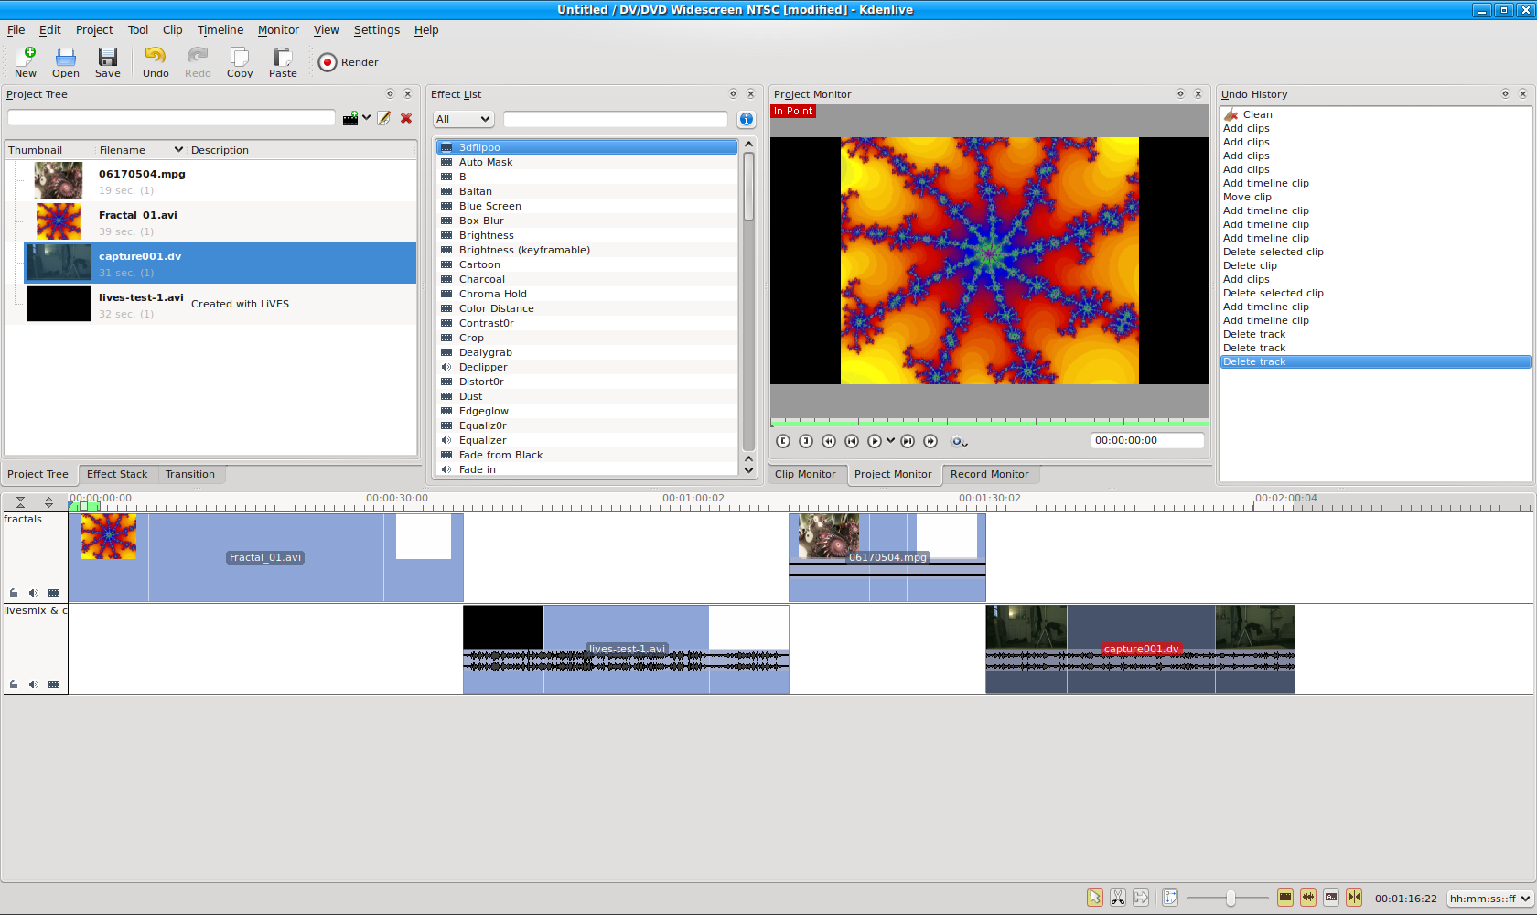Edit the clip with the pencil icon in Project Tree
This screenshot has height=915, width=1537.
(x=384, y=118)
